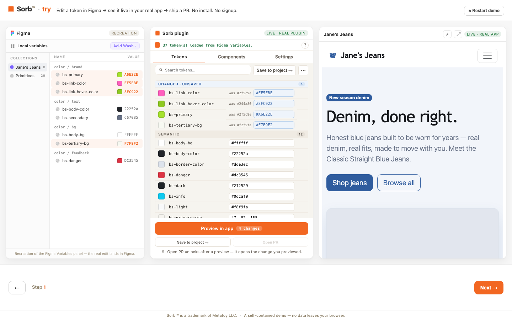Edit the bs-tertiary-bg hex value field
Image resolution: width=512 pixels, height=320 pixels.
pyautogui.click(x=274, y=125)
